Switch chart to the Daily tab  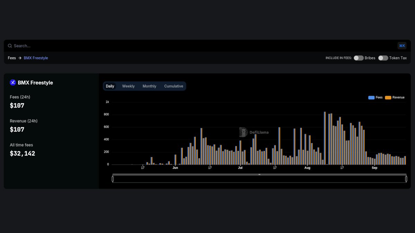click(110, 86)
